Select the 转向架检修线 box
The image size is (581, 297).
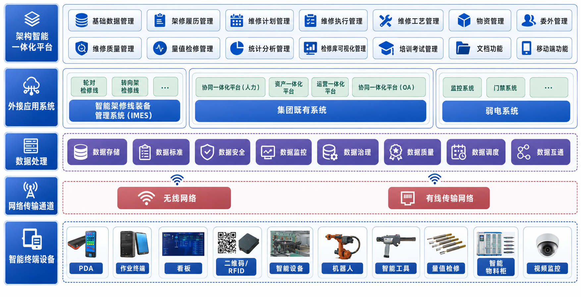130,86
